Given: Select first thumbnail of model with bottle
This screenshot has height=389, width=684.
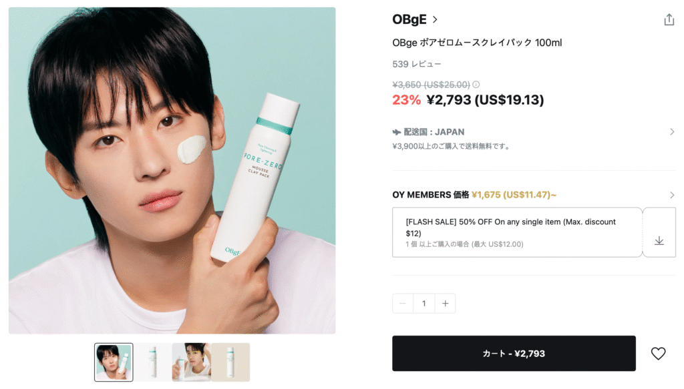Looking at the screenshot, I should tap(114, 362).
